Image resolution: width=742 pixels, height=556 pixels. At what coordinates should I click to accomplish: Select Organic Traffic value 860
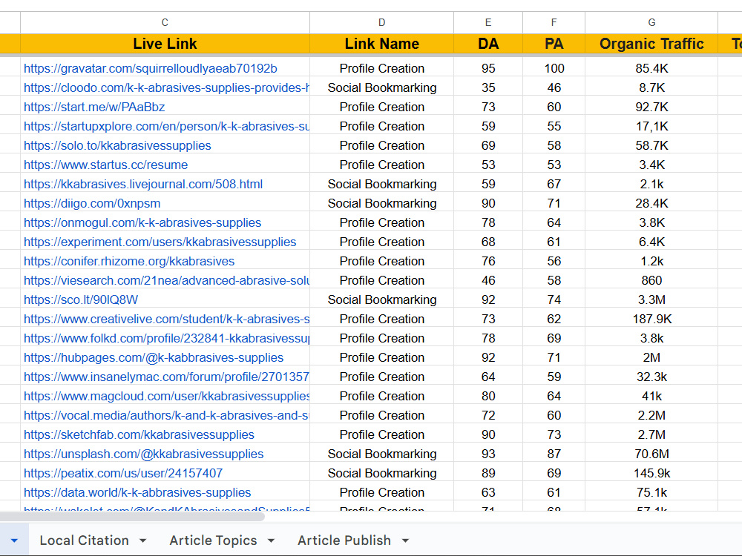[651, 281]
